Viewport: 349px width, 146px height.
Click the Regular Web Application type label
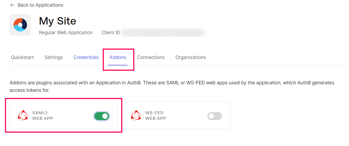point(66,33)
